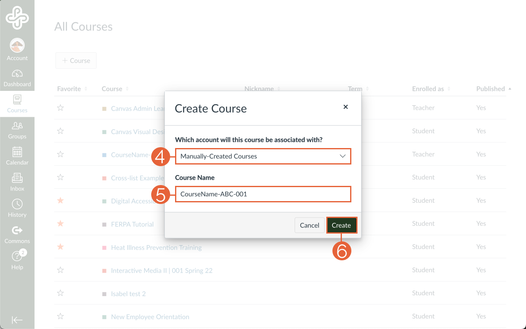Screen dimensions: 526x329
Task: Click the Course Name input field
Action: pos(263,194)
